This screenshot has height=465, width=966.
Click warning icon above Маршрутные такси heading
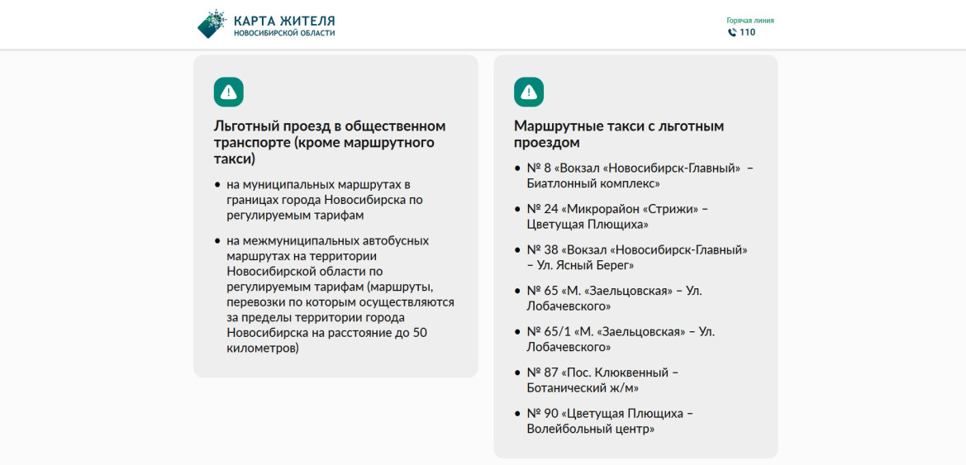(529, 92)
